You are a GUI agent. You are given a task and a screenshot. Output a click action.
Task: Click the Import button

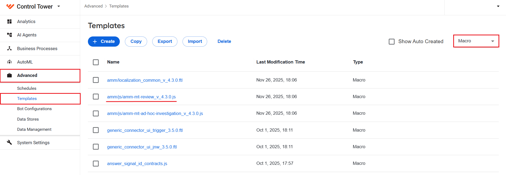(195, 42)
